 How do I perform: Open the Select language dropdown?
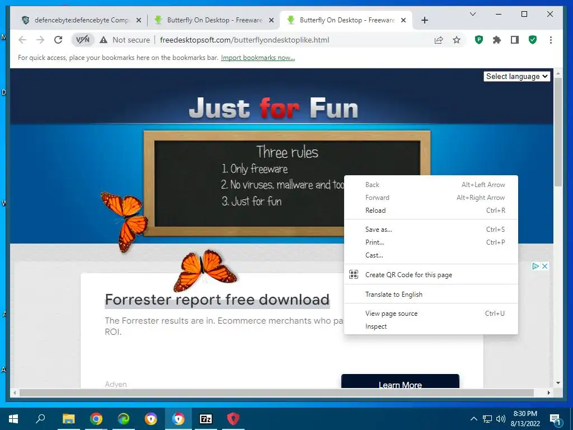click(x=516, y=76)
